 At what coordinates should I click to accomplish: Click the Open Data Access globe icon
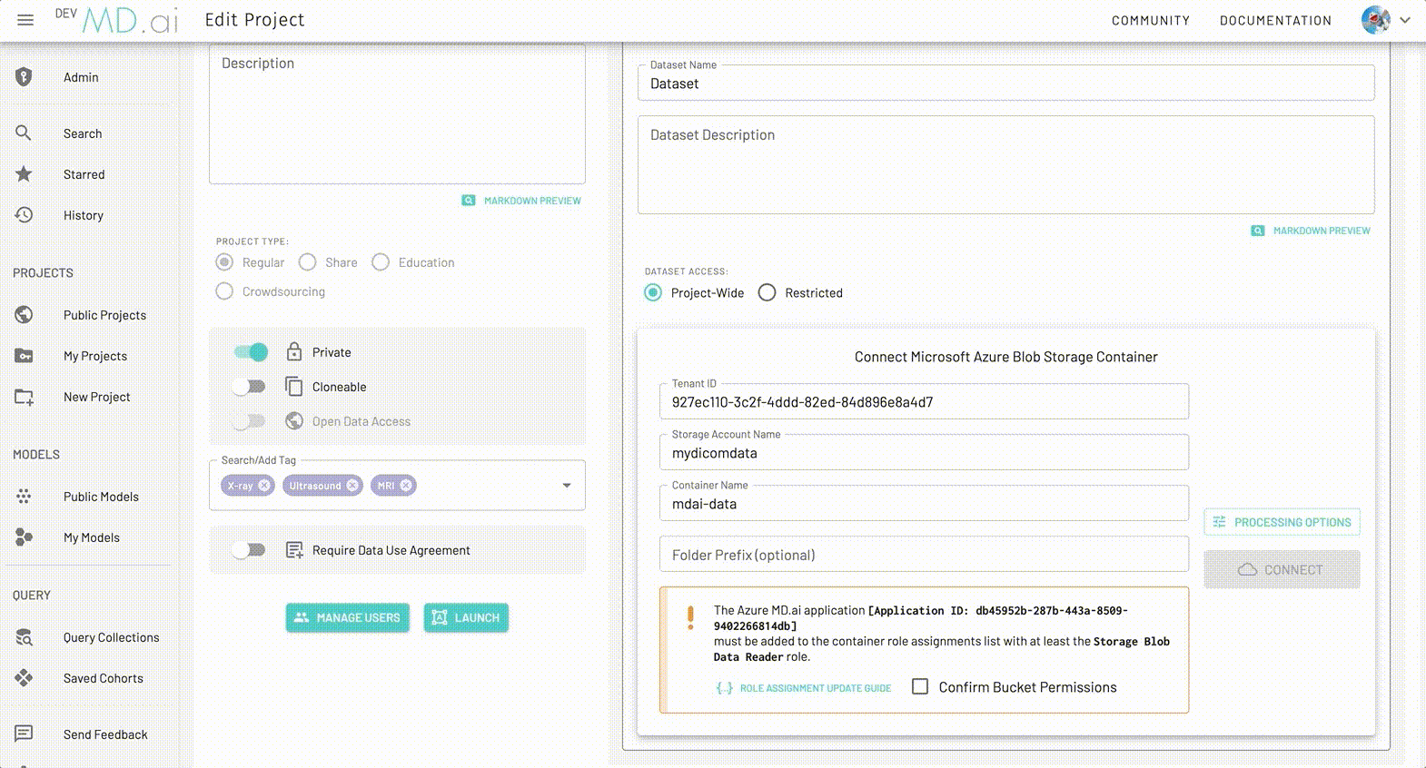click(294, 421)
